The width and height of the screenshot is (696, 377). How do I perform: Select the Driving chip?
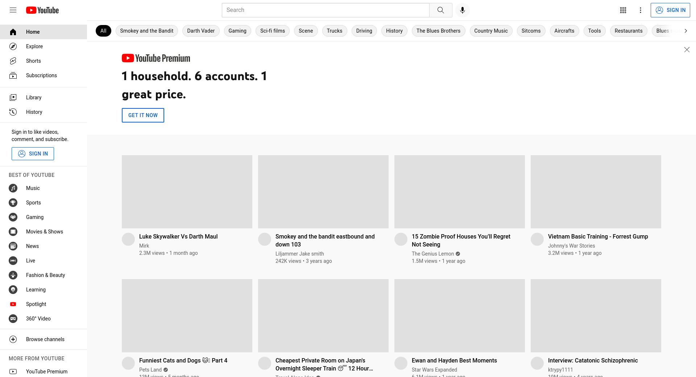pyautogui.click(x=364, y=31)
